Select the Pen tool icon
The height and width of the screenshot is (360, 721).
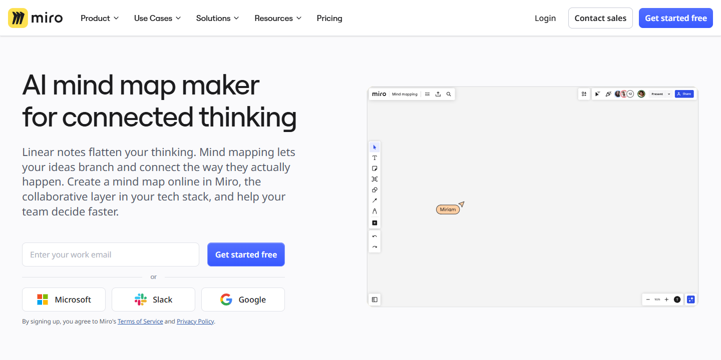tap(375, 211)
